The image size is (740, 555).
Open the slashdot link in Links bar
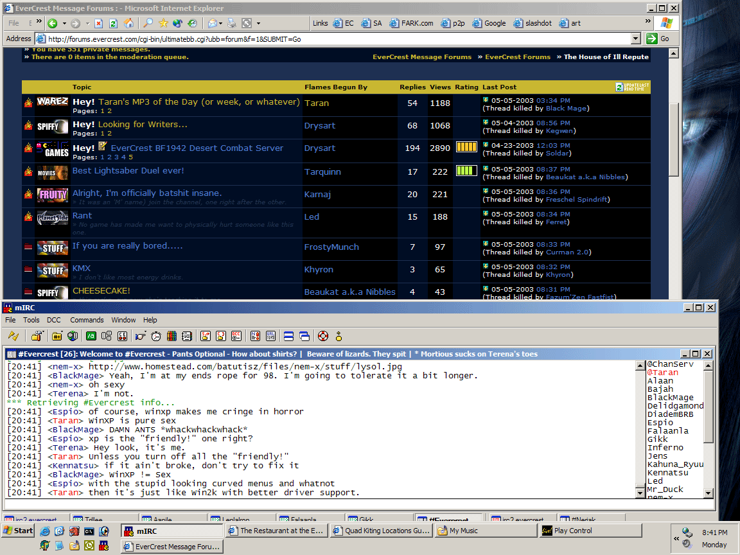(533, 23)
